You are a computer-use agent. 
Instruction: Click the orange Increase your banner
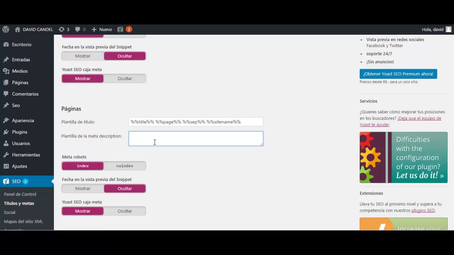point(404,224)
